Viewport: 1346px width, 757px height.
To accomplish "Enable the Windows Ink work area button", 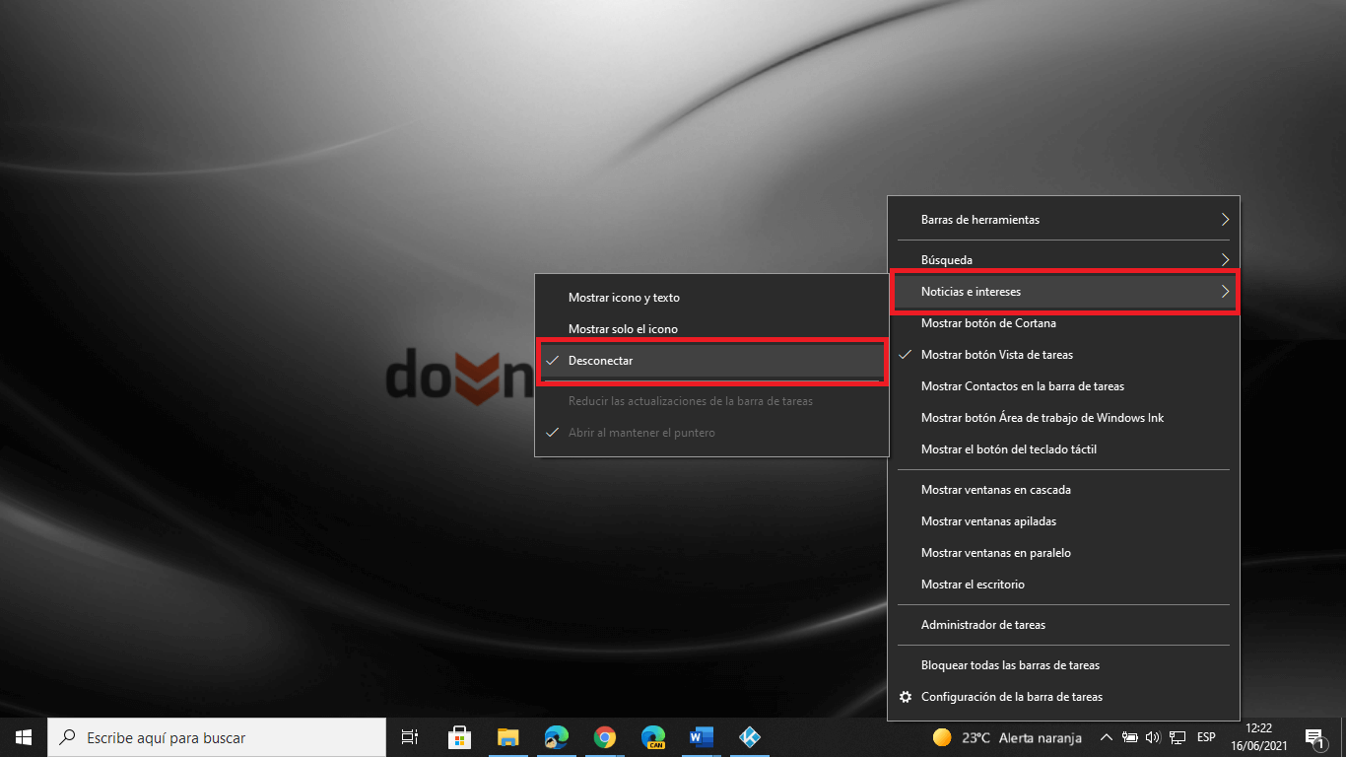I will click(x=1064, y=418).
